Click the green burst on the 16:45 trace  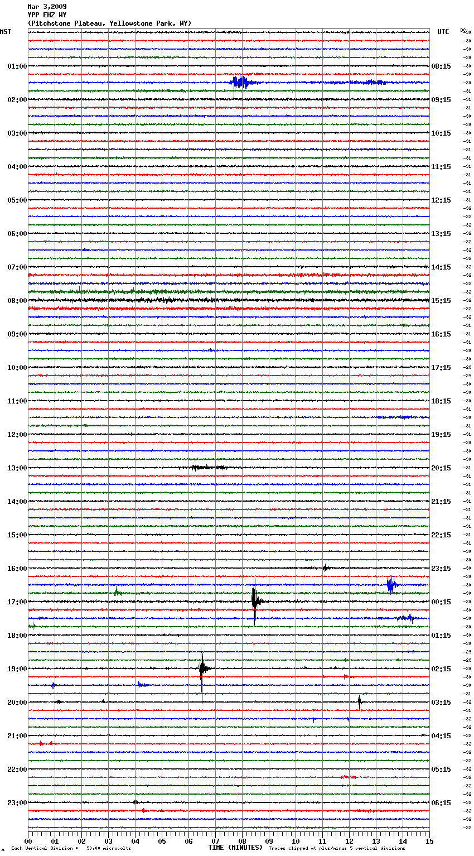click(x=117, y=593)
